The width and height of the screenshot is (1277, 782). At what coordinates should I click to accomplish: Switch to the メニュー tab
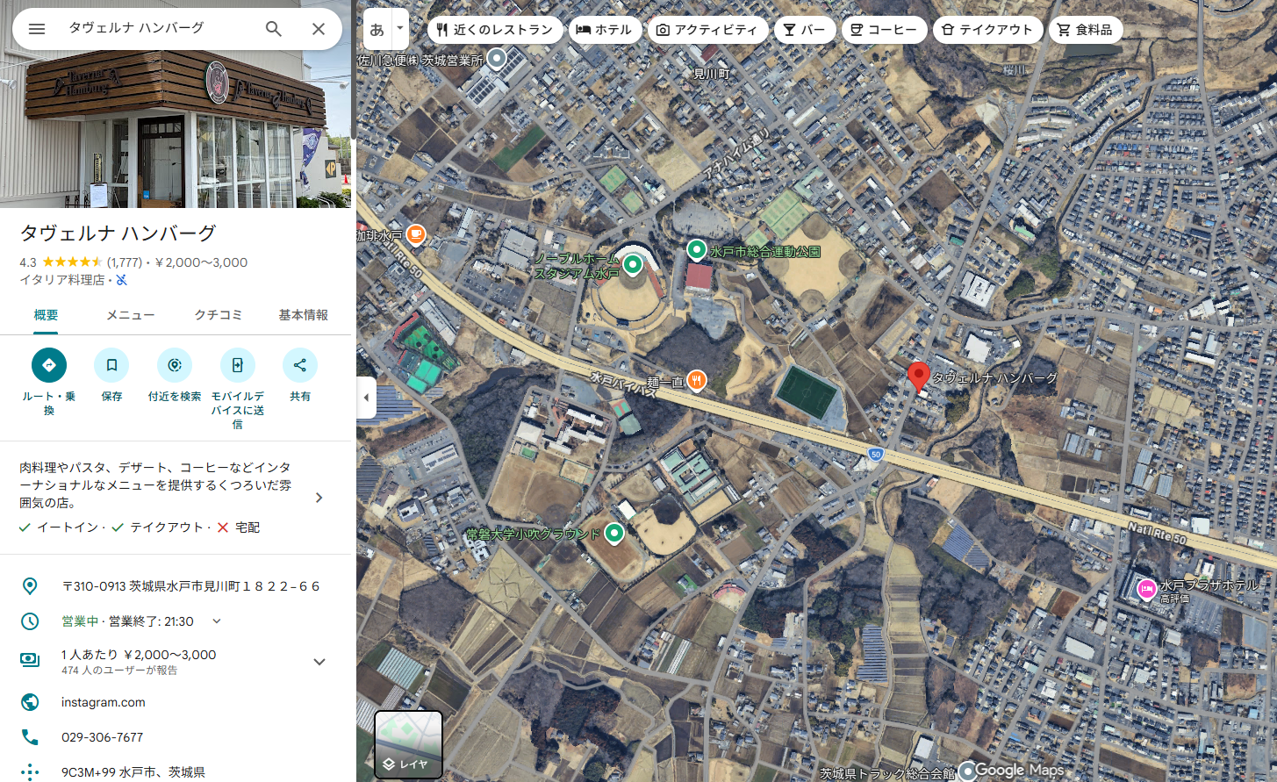131,315
